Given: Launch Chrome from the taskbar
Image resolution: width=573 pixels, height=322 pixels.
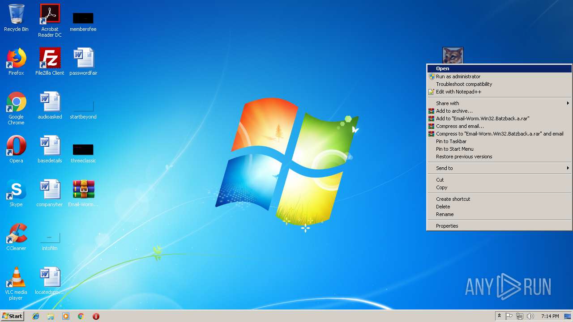Looking at the screenshot, I should coord(81,316).
